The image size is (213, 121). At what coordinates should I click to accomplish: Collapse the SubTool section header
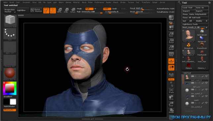tap(187, 73)
